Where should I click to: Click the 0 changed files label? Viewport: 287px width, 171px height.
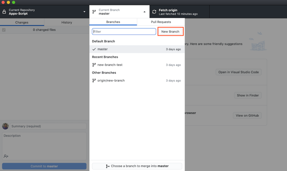click(44, 30)
